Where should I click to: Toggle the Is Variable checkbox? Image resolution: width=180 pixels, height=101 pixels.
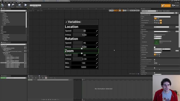[x=157, y=11]
